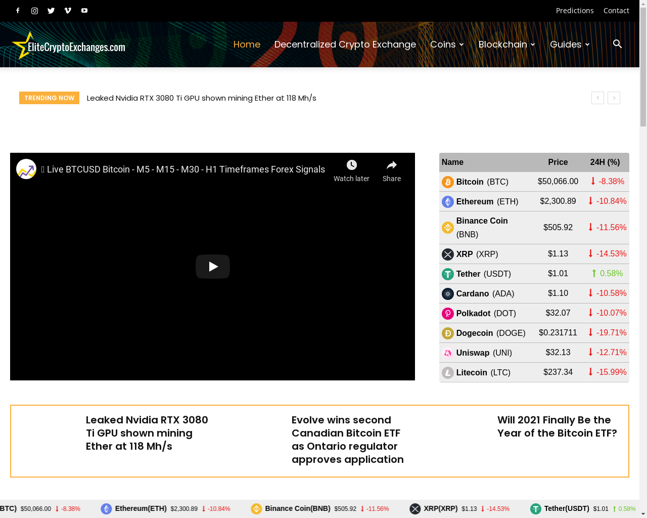This screenshot has height=518, width=647.
Task: Open the Facebook social link
Action: point(18,11)
